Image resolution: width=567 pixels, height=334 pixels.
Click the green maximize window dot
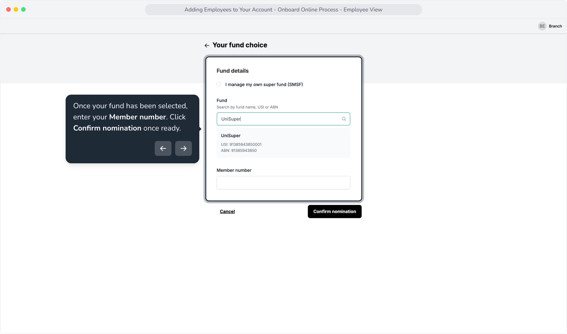(24, 10)
